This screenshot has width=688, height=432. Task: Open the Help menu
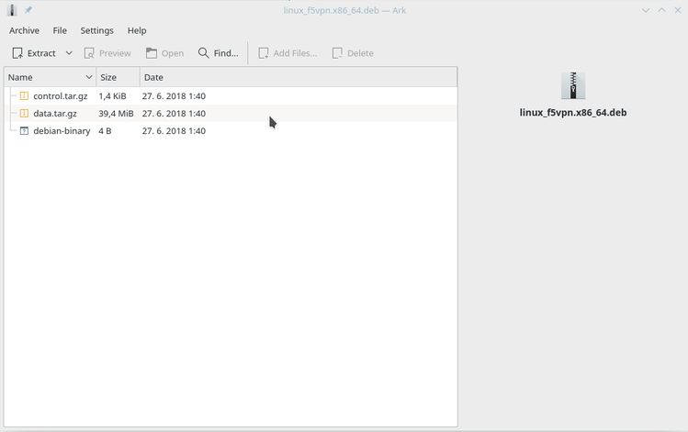137,30
